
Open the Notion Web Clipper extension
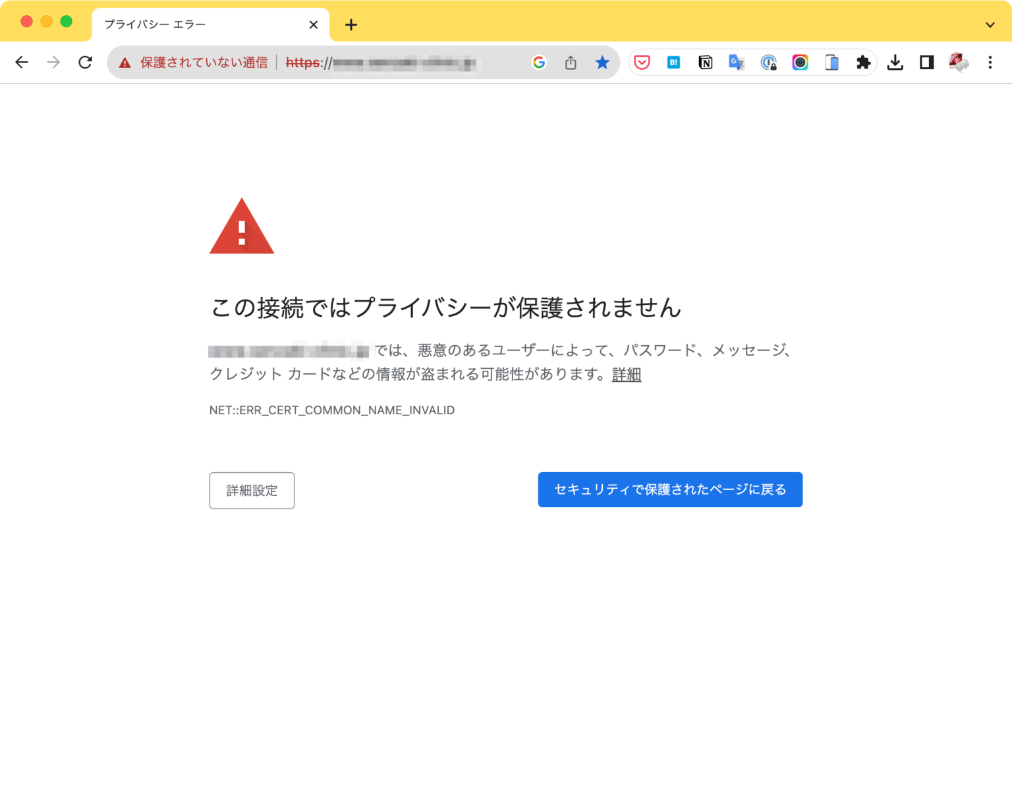click(705, 63)
